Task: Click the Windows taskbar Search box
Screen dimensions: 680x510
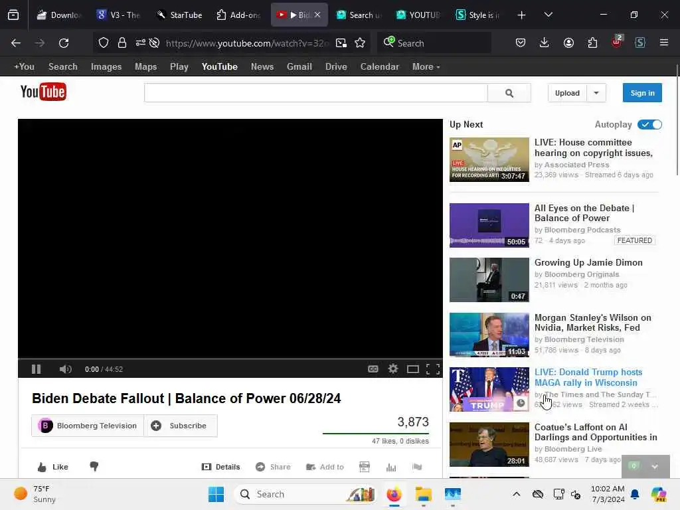Action: [305, 494]
